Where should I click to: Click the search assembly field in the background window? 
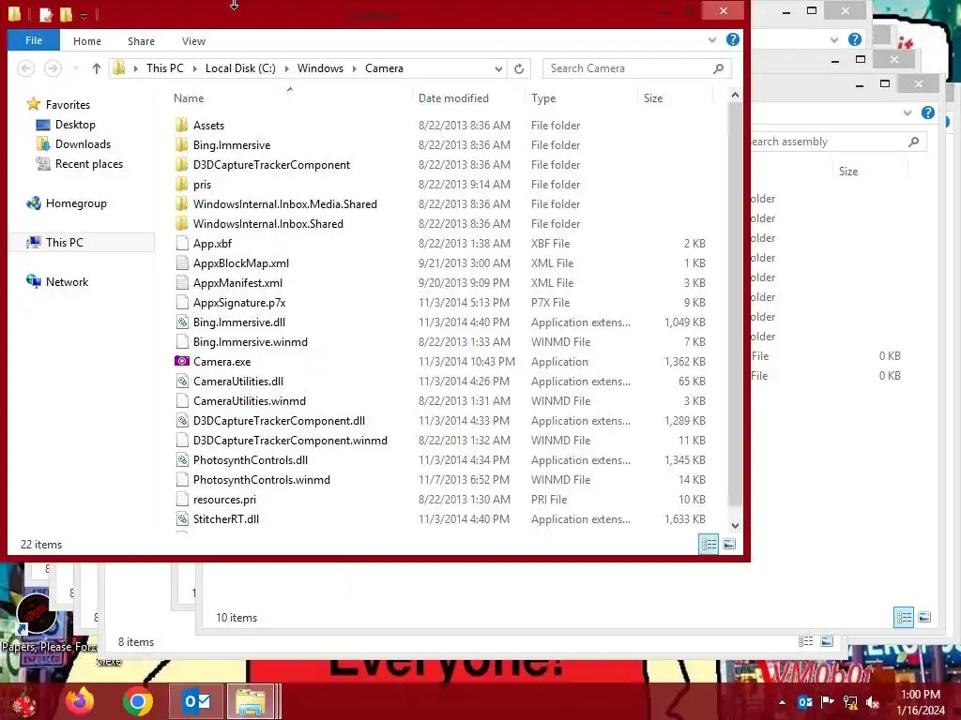coord(838,142)
